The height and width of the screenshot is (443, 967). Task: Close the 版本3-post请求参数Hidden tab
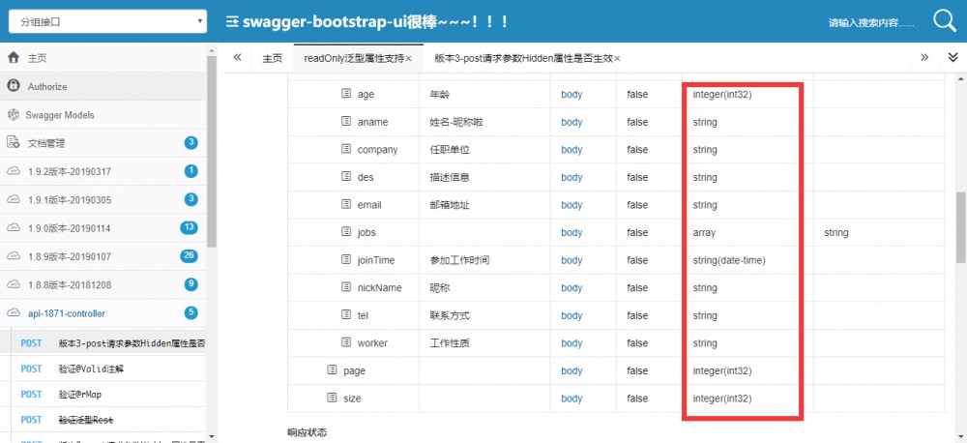(617, 59)
